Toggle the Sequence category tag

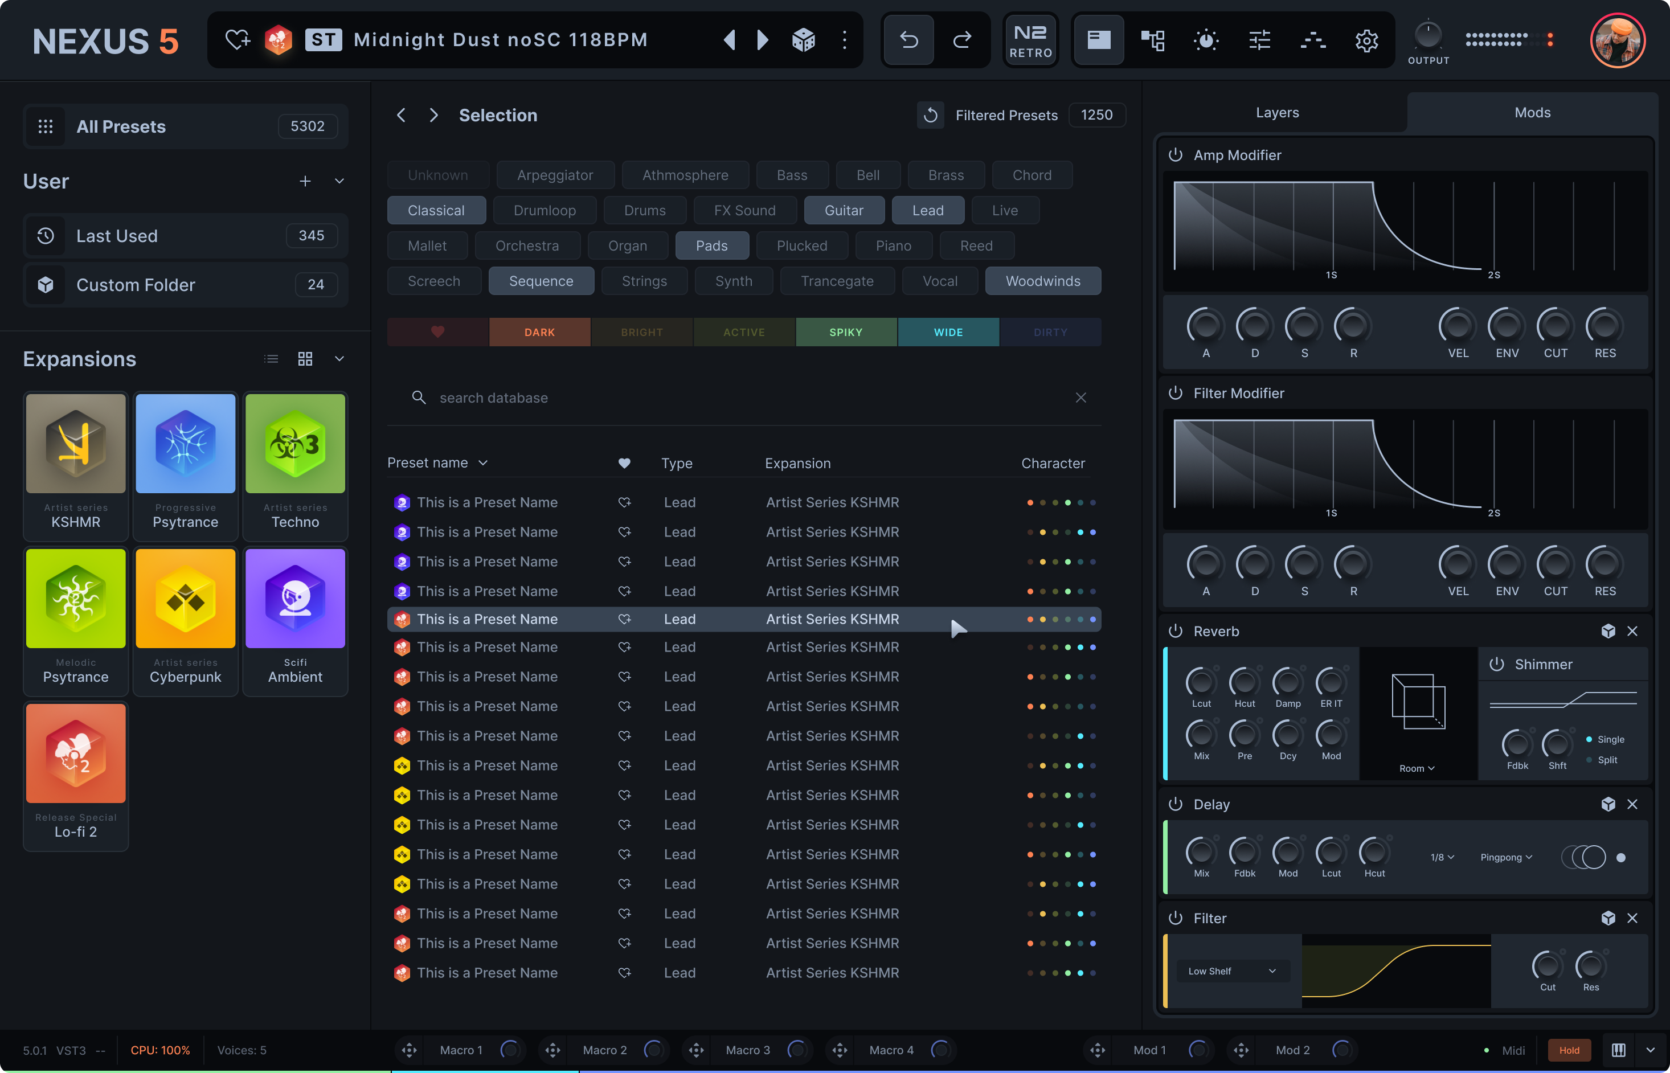[541, 281]
